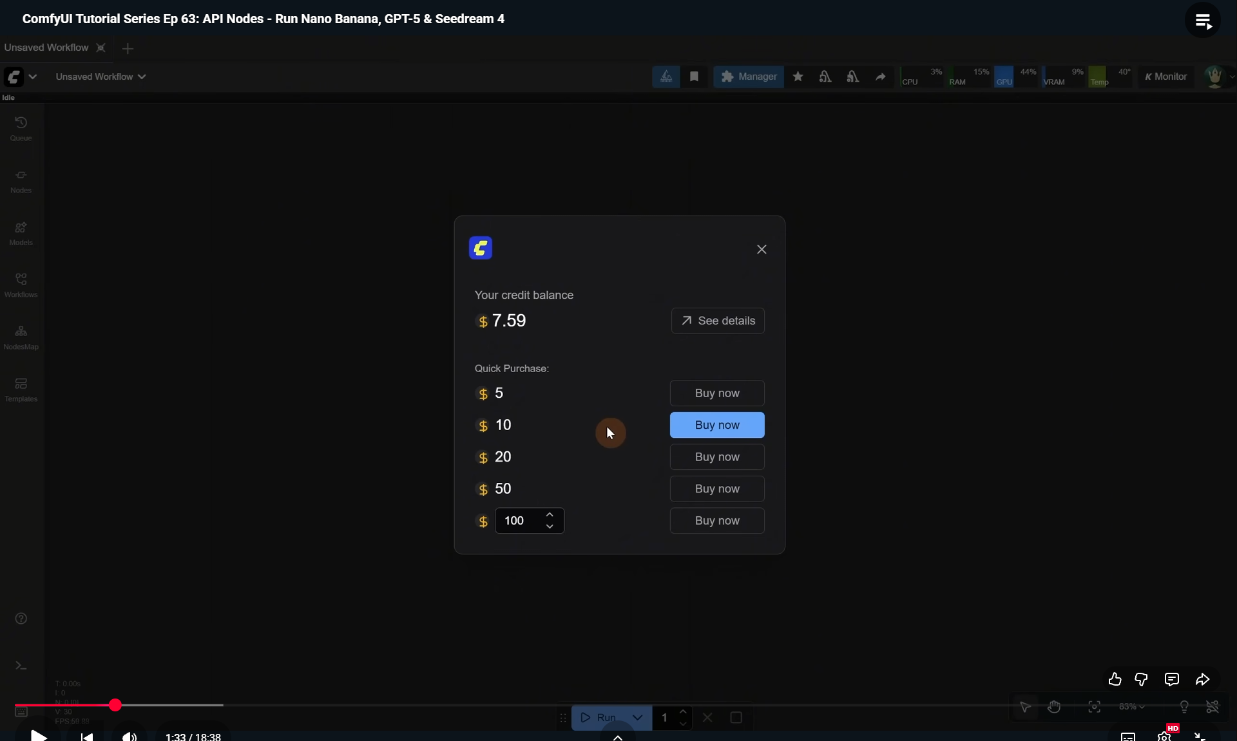Toggle the video player mute speaker

(x=129, y=736)
